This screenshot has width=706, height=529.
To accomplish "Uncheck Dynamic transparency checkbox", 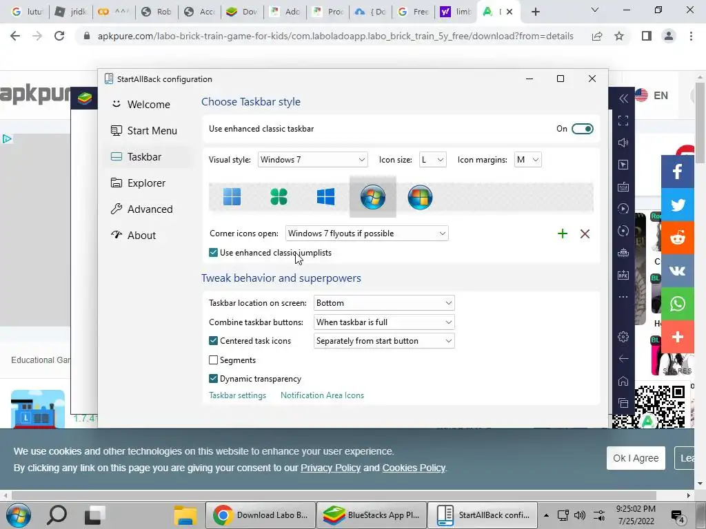I will click(214, 379).
